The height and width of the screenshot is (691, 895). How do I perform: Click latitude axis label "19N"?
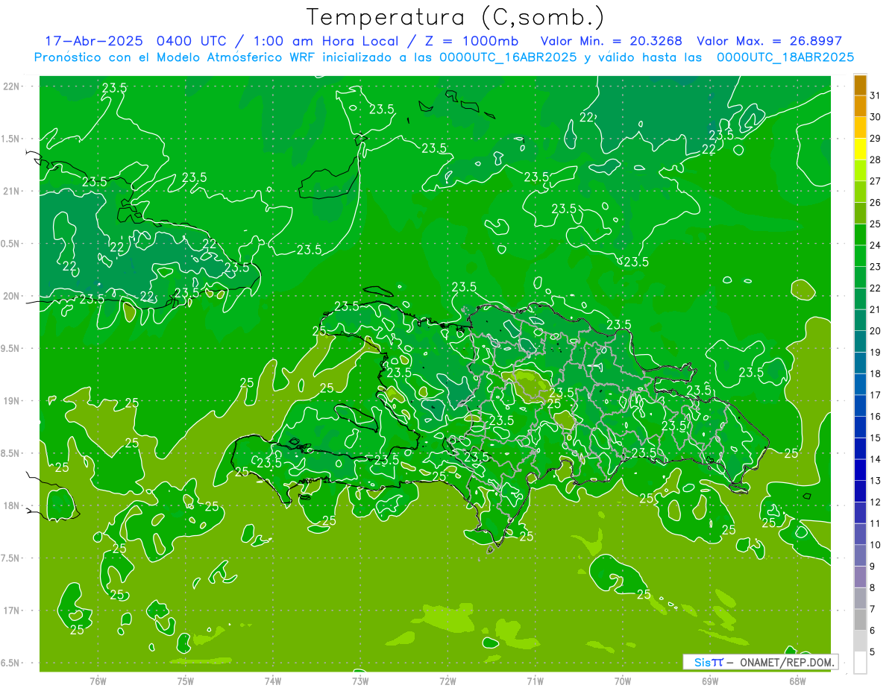(10, 401)
